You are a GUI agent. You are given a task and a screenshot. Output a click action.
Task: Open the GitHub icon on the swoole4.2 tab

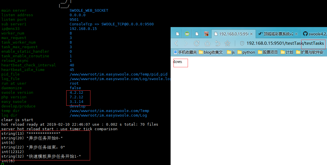305,34
